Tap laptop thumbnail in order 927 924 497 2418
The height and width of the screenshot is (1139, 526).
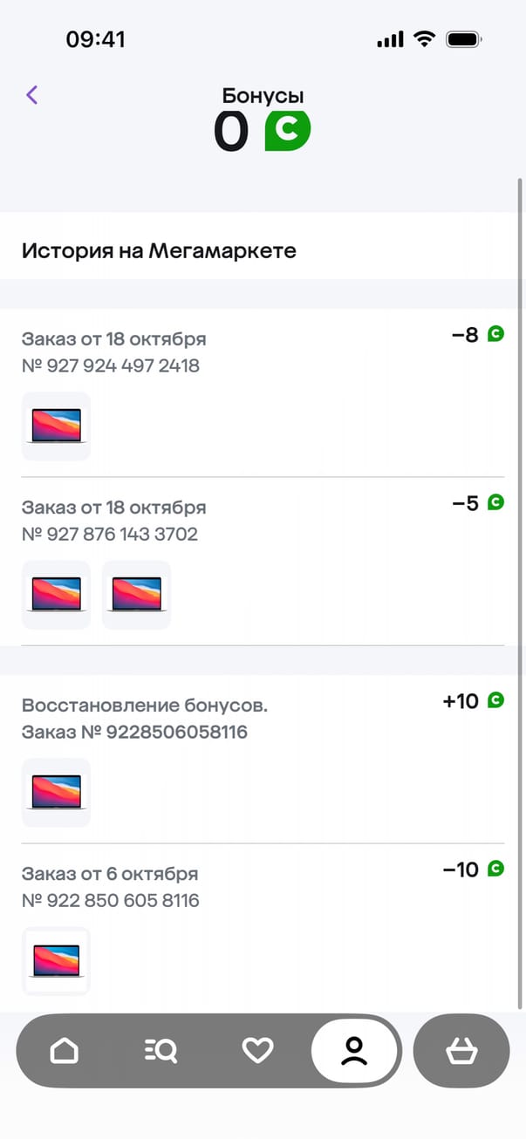click(56, 426)
